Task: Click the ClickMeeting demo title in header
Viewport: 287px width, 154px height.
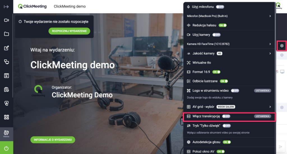Action: click(x=70, y=6)
